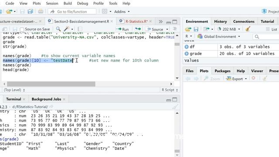Open the Code menu
279x157 pixels.
click(10, 3)
